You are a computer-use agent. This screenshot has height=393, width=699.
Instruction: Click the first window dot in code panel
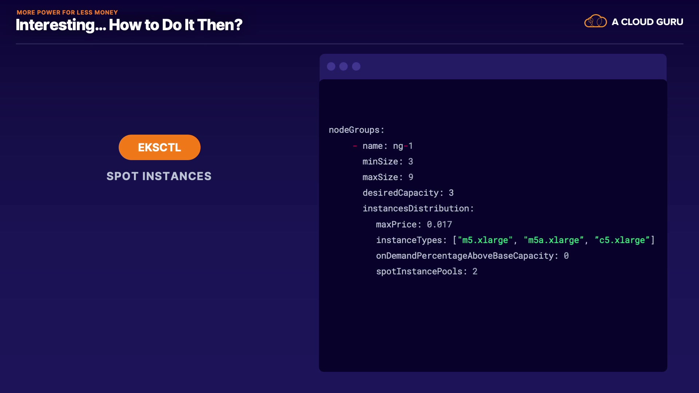coord(331,66)
